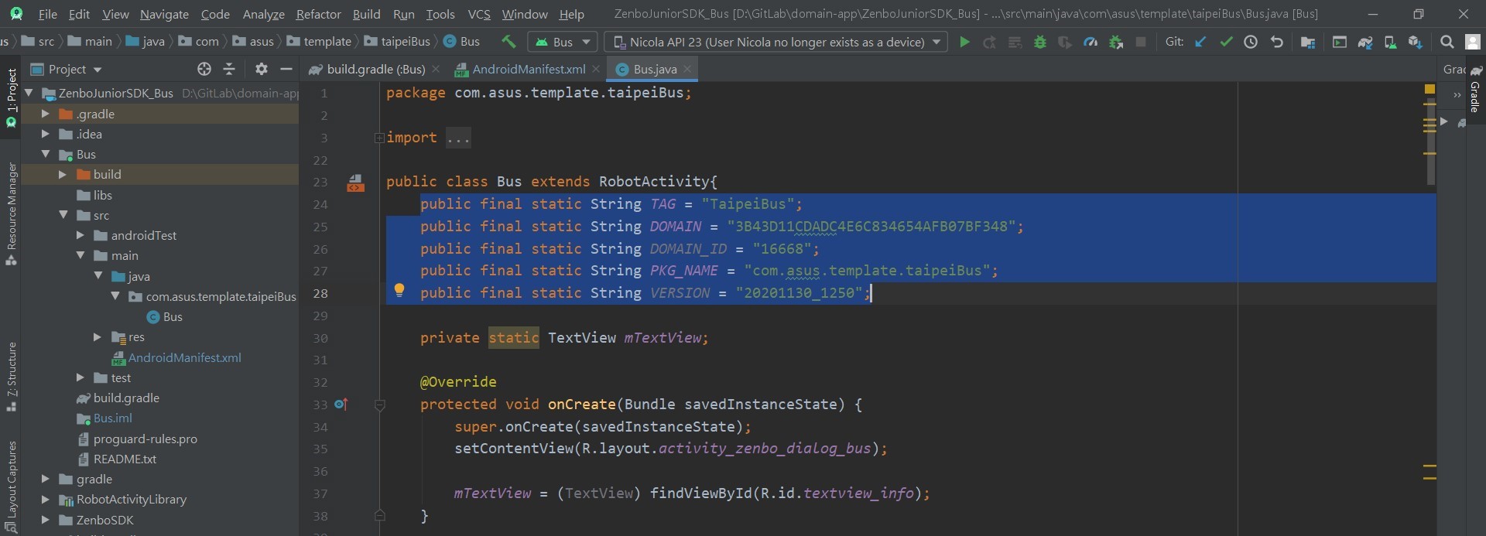The height and width of the screenshot is (536, 1486).
Task: Open the Project Structure icon
Action: pyautogui.click(x=1308, y=42)
